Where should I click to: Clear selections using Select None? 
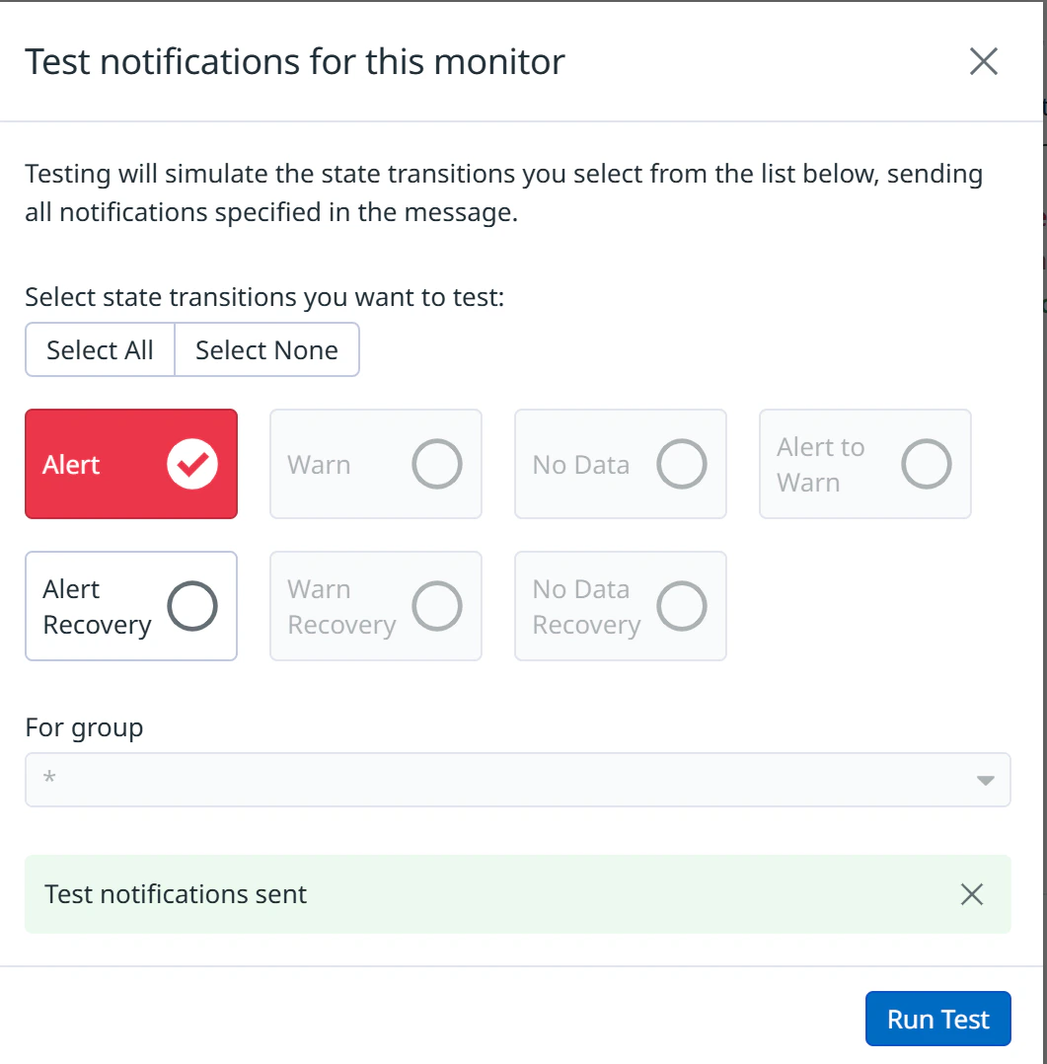point(266,349)
